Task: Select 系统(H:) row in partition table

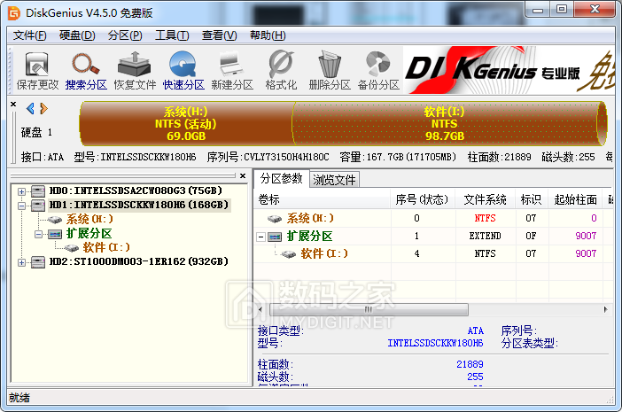Action: point(433,218)
